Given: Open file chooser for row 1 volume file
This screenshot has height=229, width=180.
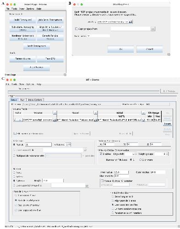Looking at the screenshot, I should pyautogui.click(x=55, y=120).
